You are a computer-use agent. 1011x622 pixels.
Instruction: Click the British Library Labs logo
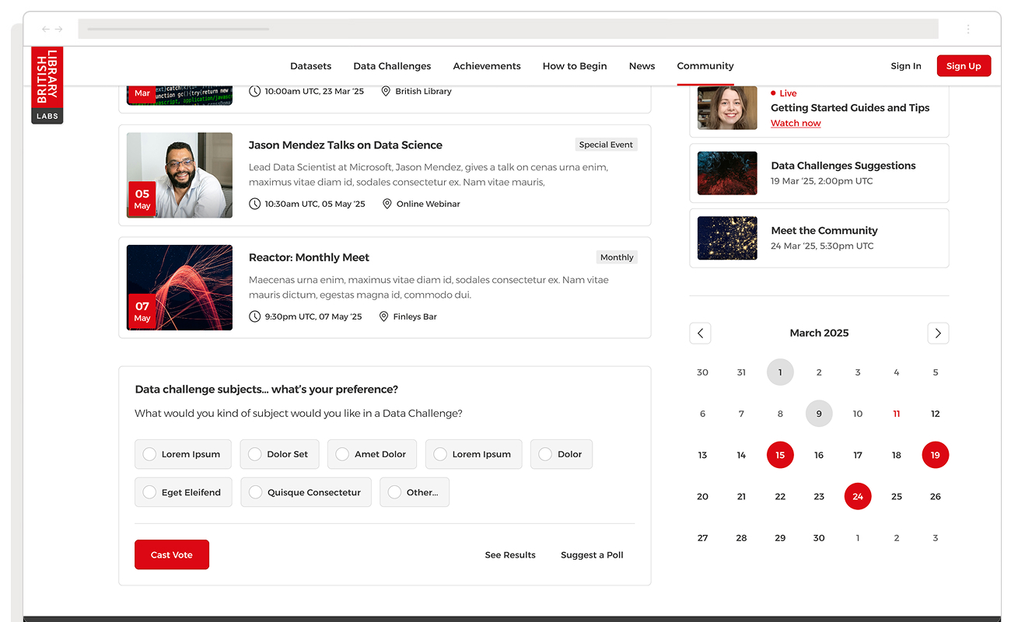[47, 85]
